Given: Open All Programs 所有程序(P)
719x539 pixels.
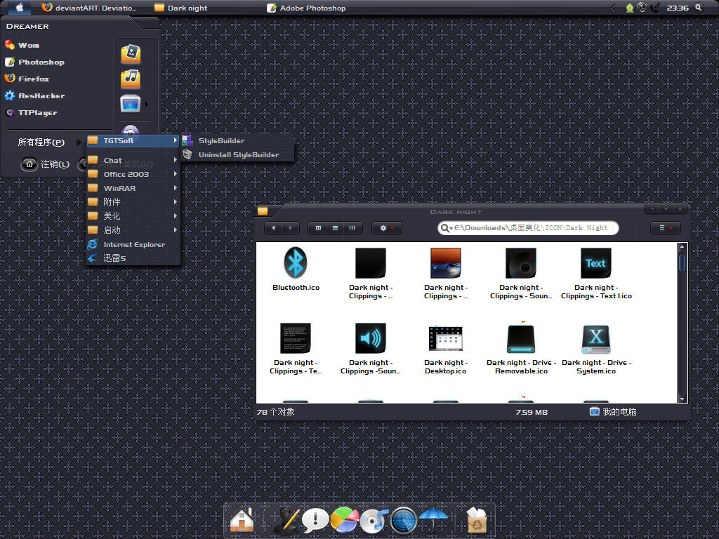Looking at the screenshot, I should coord(48,142).
